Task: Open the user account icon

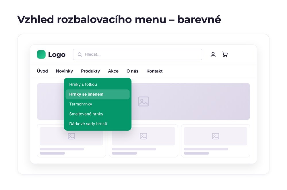Action: 213,54
